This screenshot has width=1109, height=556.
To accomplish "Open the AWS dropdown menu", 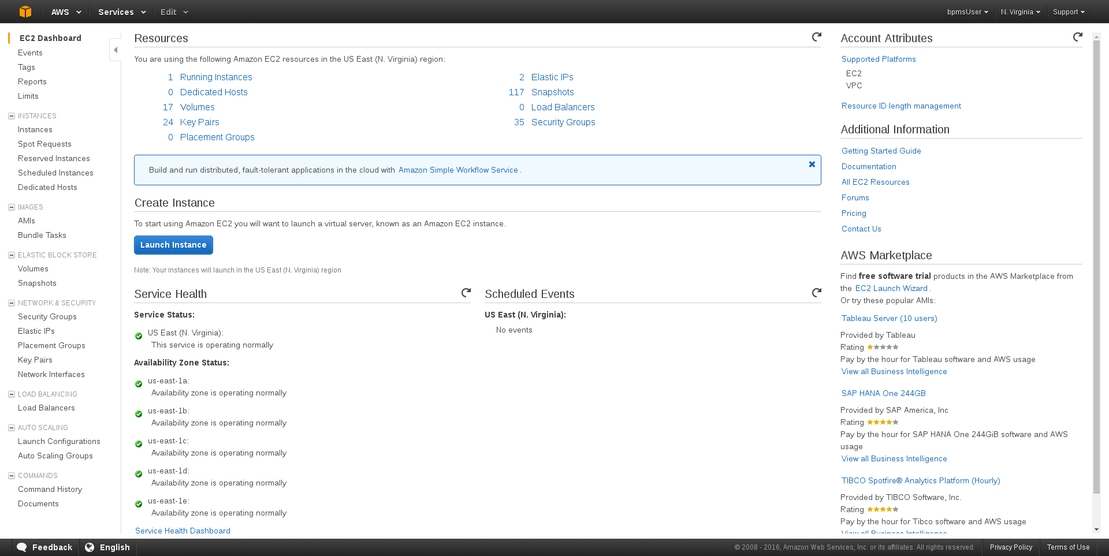I will click(x=66, y=12).
